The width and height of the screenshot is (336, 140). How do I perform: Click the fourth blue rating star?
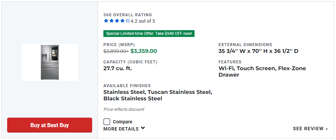[122, 21]
